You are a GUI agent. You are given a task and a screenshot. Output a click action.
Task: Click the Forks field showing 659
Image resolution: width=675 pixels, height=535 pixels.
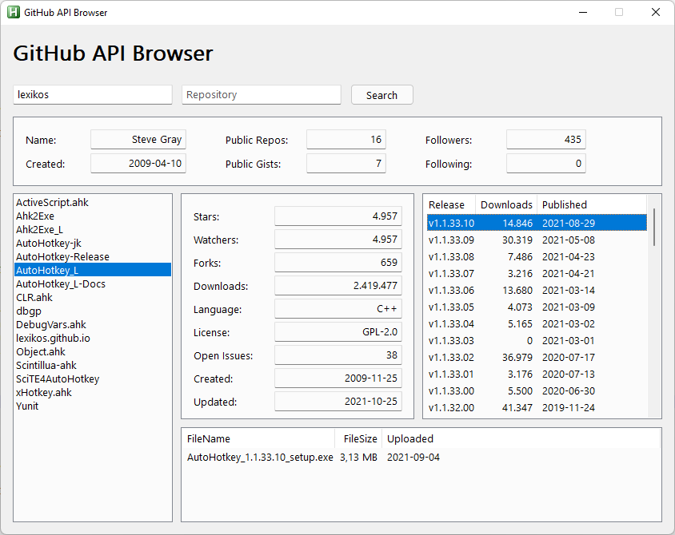tap(338, 263)
